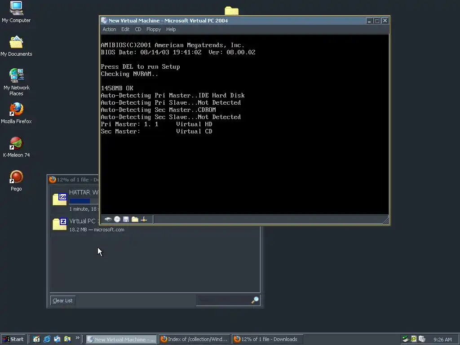The height and width of the screenshot is (345, 460).
Task: Open My Network Places desktop icon
Action: pyautogui.click(x=16, y=82)
